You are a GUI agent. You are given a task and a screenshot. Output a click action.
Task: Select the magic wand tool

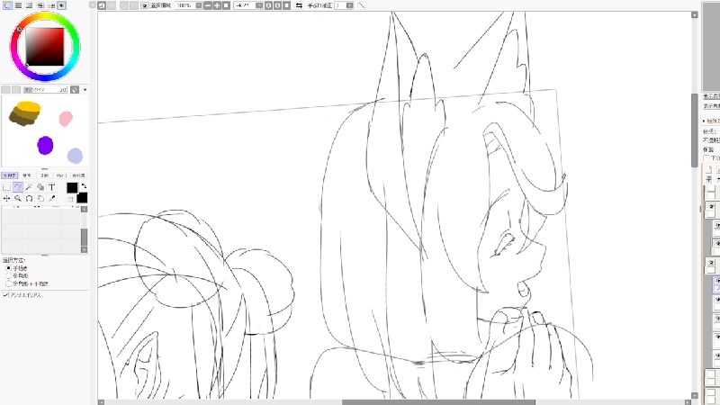(x=30, y=187)
